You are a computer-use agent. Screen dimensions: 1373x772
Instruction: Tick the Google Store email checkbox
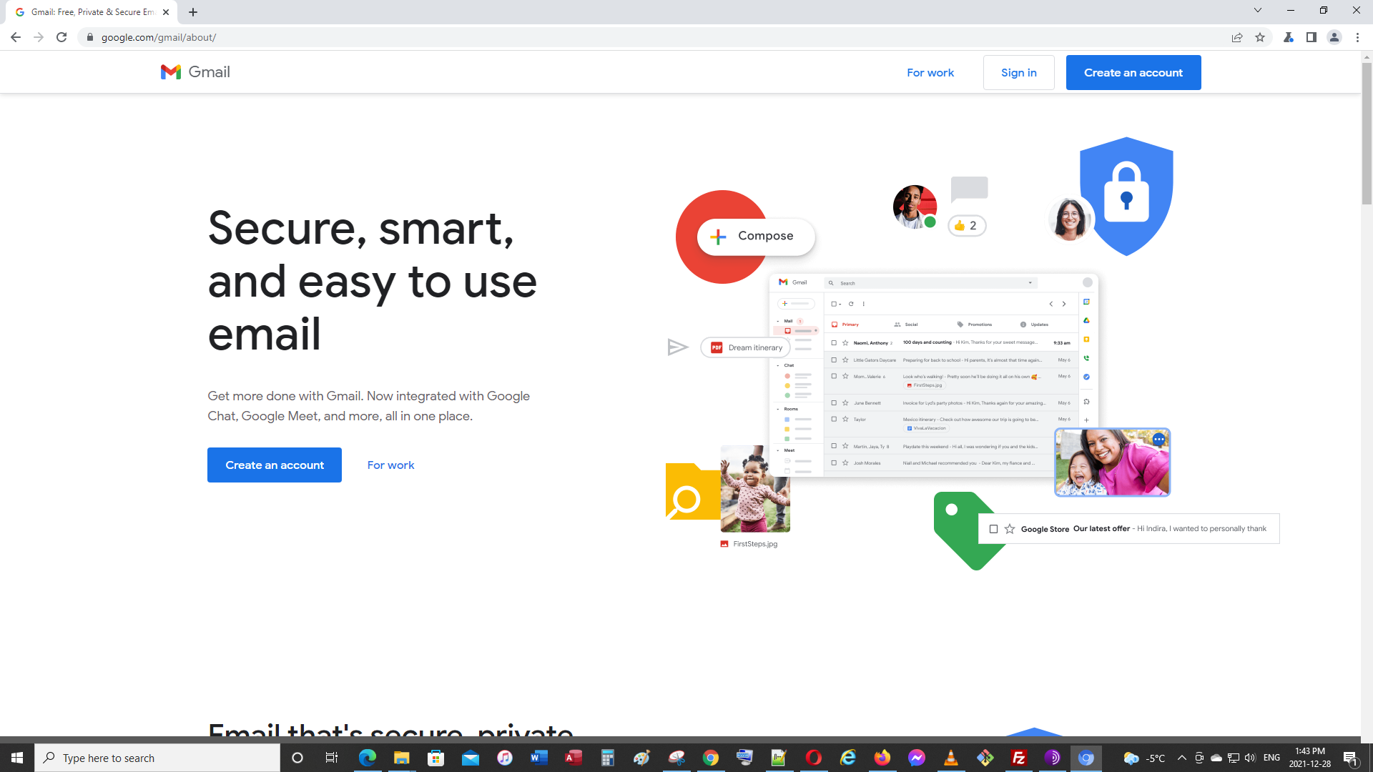tap(993, 529)
